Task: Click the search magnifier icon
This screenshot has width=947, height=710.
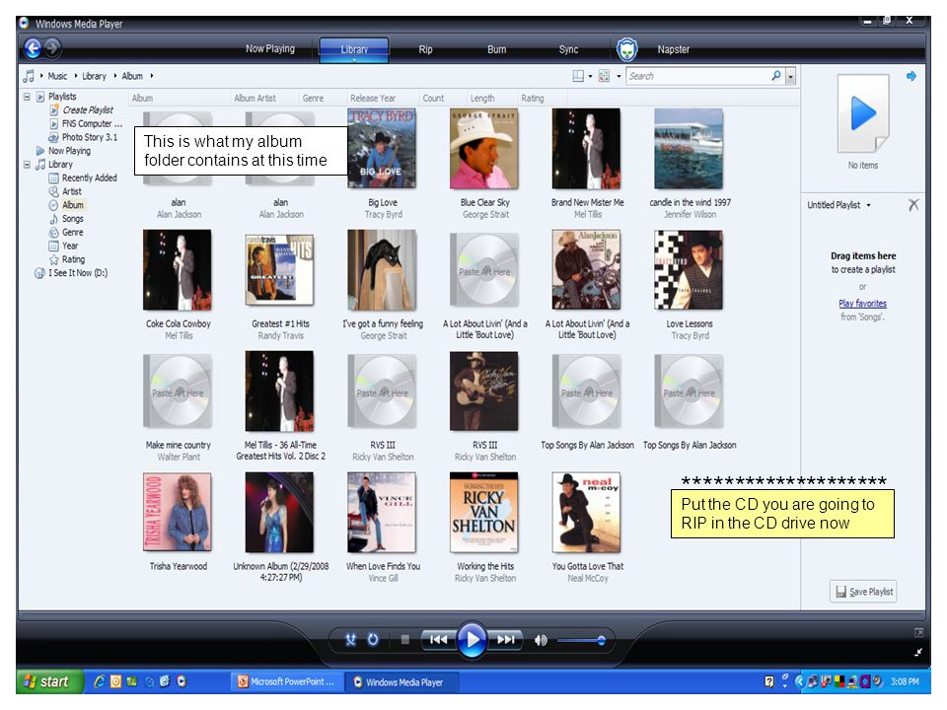Action: [776, 76]
